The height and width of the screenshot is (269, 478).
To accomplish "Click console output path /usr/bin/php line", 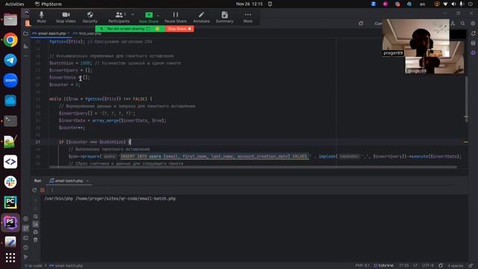I will tap(110, 199).
